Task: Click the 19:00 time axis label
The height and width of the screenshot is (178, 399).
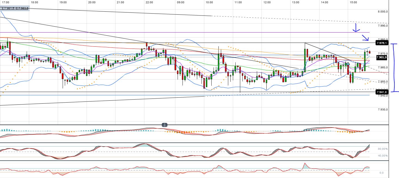Action: [x=63, y=2]
